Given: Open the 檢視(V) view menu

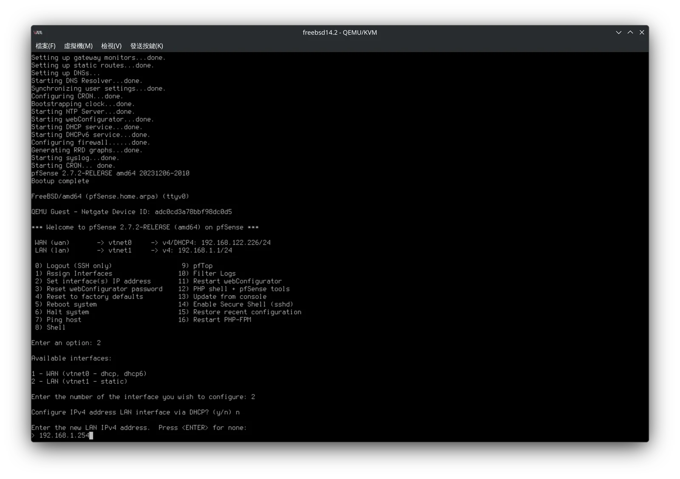Looking at the screenshot, I should tap(111, 46).
